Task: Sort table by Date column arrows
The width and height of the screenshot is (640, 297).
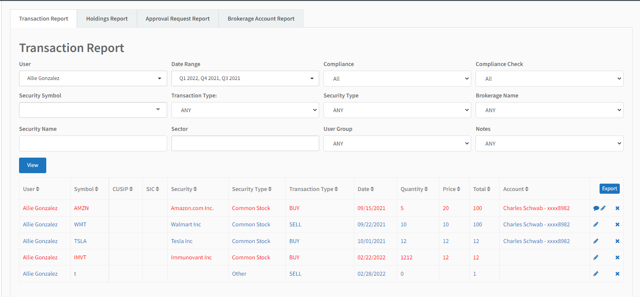Action: [x=372, y=189]
